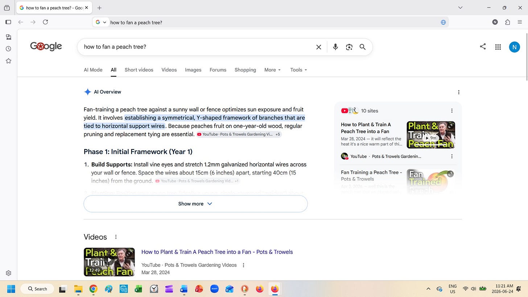Open the DuckDuckGo browser from the taskbar
Viewport: 528px width, 297px height.
245,289
